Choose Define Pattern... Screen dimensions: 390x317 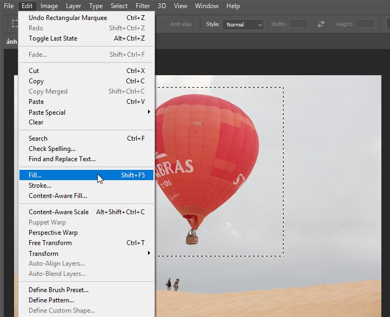(x=86, y=300)
